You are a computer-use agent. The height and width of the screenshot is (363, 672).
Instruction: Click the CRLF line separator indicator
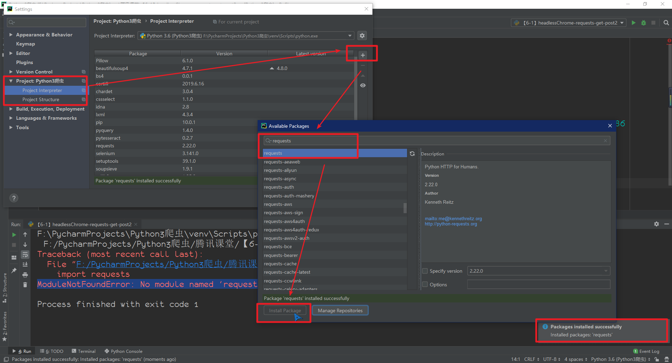(532, 359)
